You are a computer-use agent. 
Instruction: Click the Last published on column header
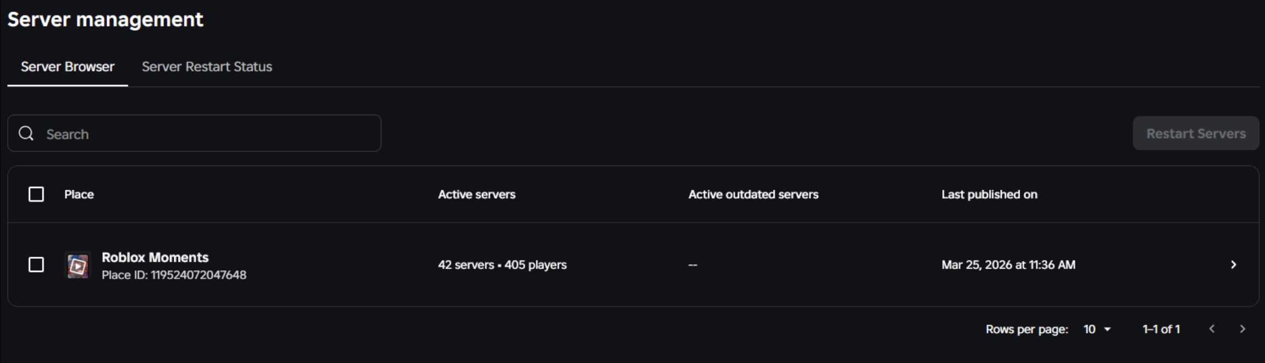pyautogui.click(x=989, y=194)
